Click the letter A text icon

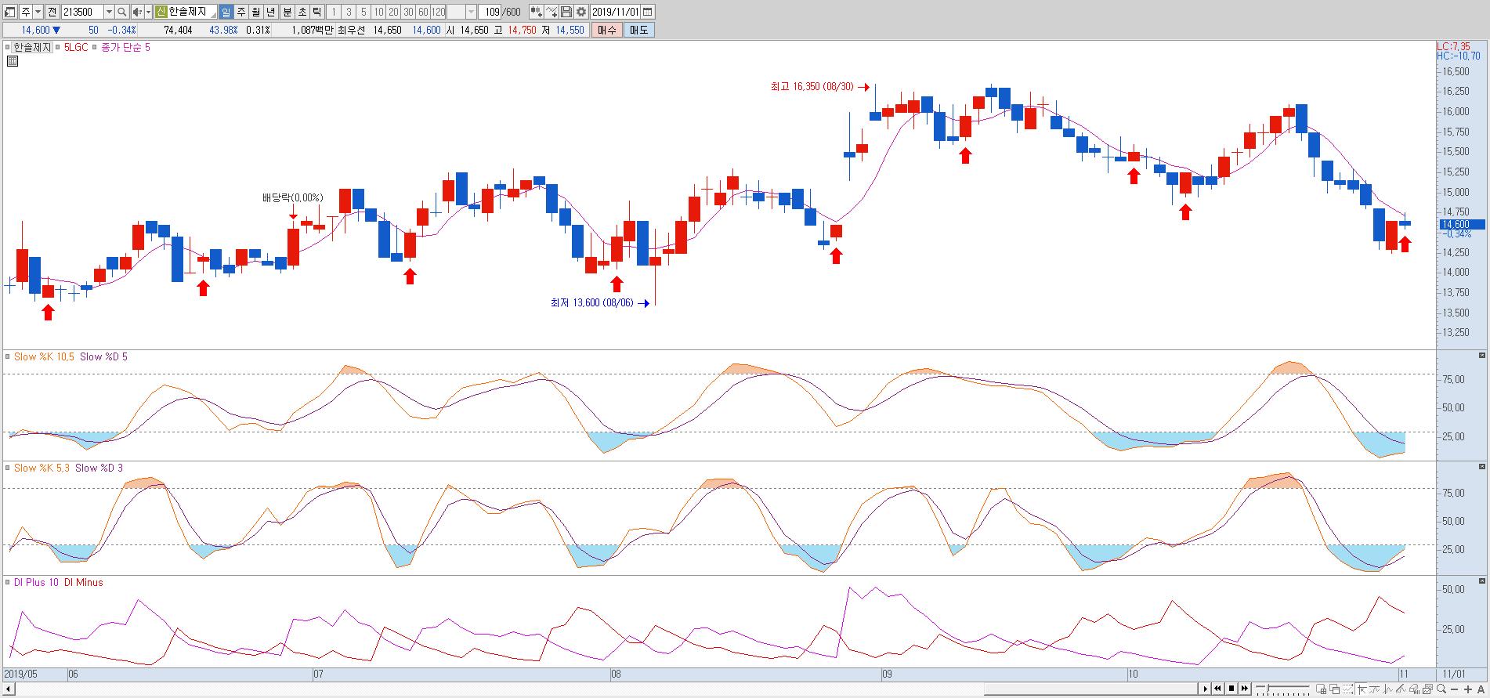click(1481, 689)
